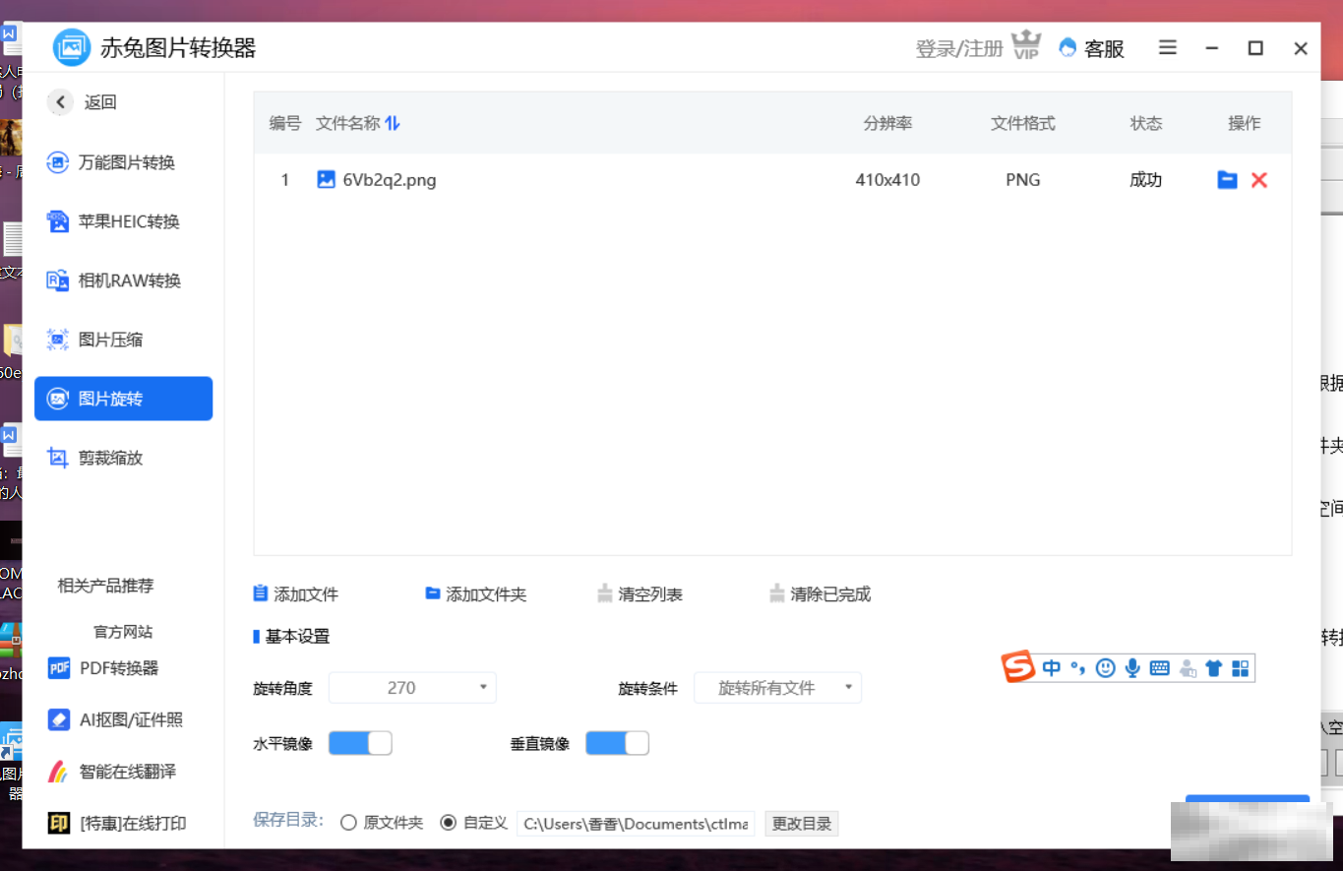Click Sogou voice input microphone icon
The height and width of the screenshot is (871, 1343).
point(1132,668)
